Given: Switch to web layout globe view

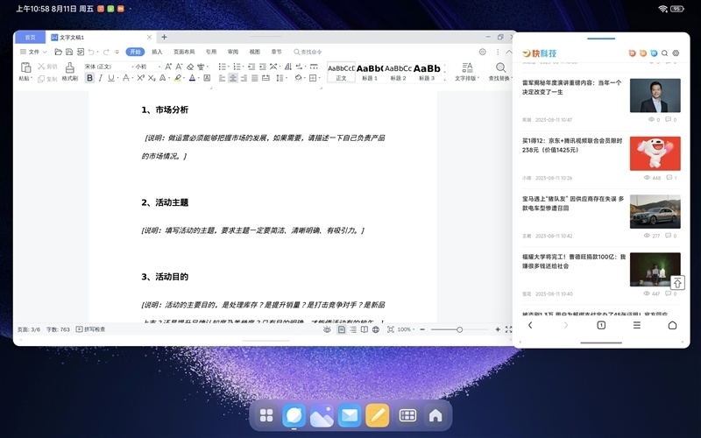Looking at the screenshot, I should coord(376,329).
